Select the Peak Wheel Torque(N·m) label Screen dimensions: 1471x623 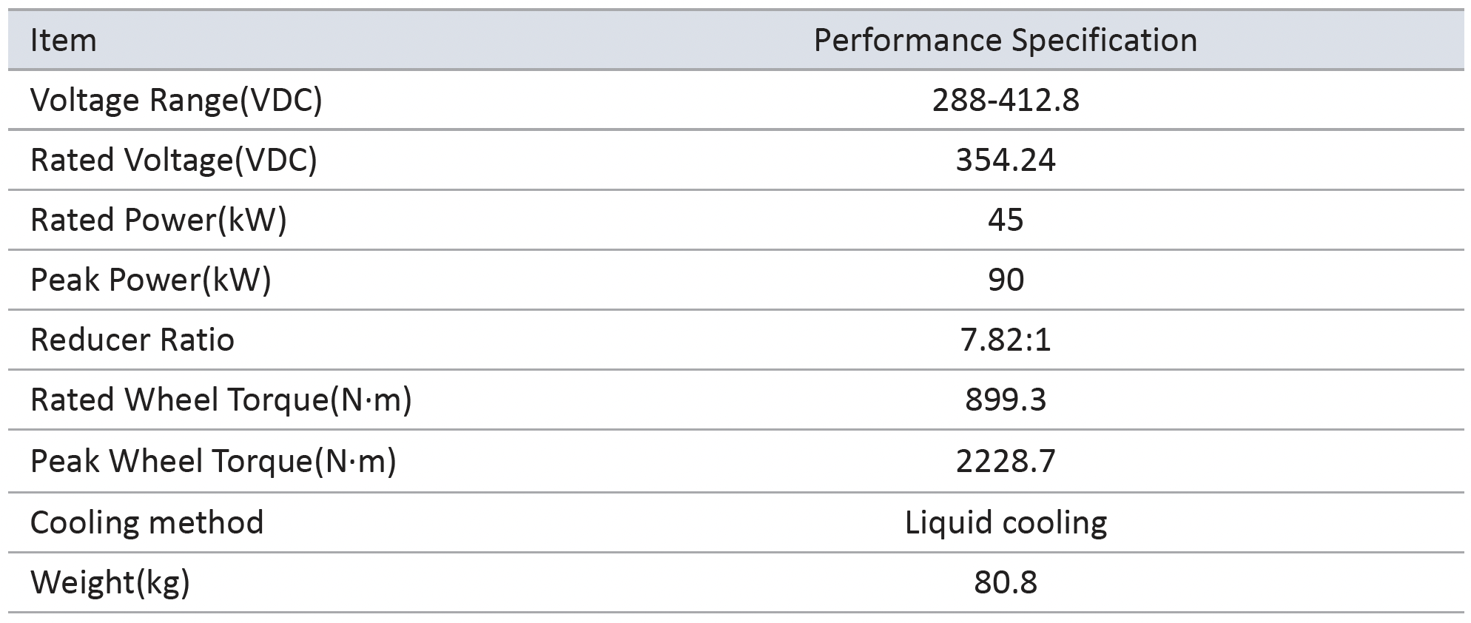point(213,462)
